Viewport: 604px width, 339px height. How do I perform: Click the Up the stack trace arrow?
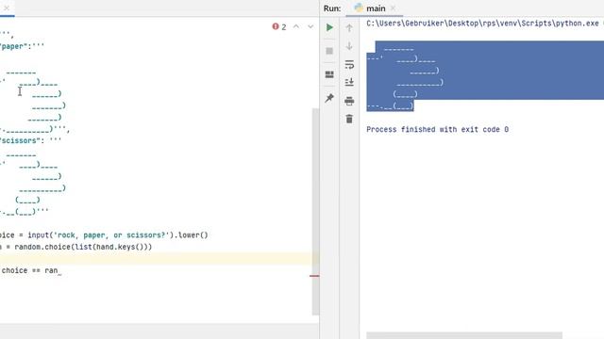tap(349, 28)
